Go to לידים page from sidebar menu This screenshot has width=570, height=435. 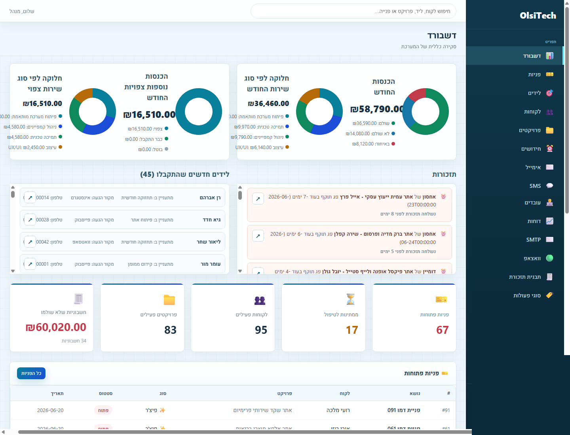tap(515, 93)
